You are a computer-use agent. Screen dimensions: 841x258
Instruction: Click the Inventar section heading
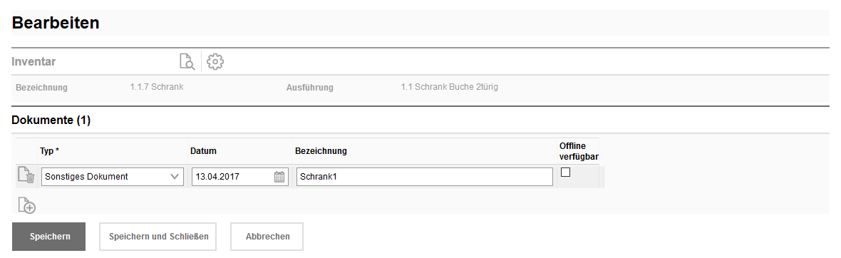(33, 62)
